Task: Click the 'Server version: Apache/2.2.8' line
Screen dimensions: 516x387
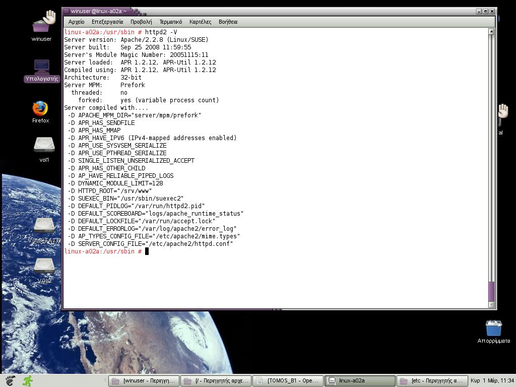Action: (136, 40)
